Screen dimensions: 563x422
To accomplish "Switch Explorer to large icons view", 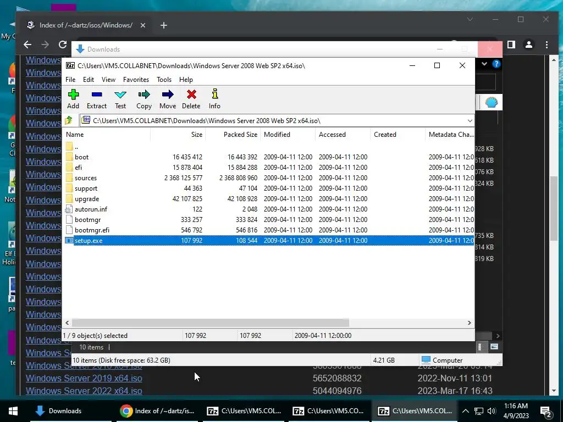I will click(x=494, y=347).
